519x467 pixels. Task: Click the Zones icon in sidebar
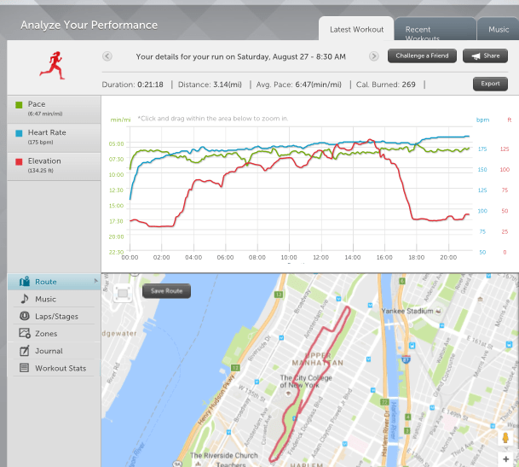24,334
